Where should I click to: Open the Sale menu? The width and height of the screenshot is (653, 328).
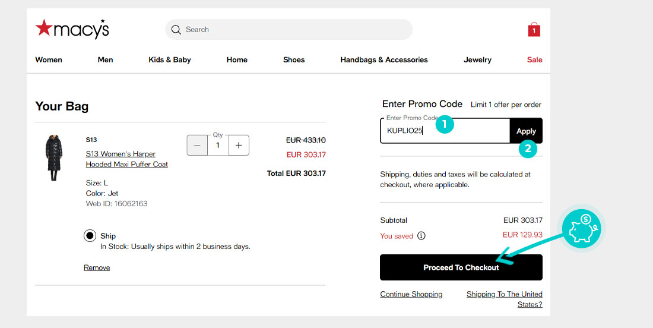tap(534, 59)
